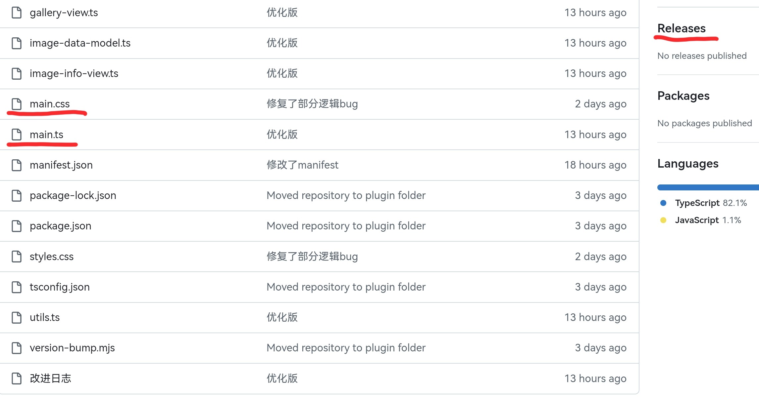This screenshot has height=398, width=759.
Task: Click the file icon beside styles.css
Action: (17, 257)
